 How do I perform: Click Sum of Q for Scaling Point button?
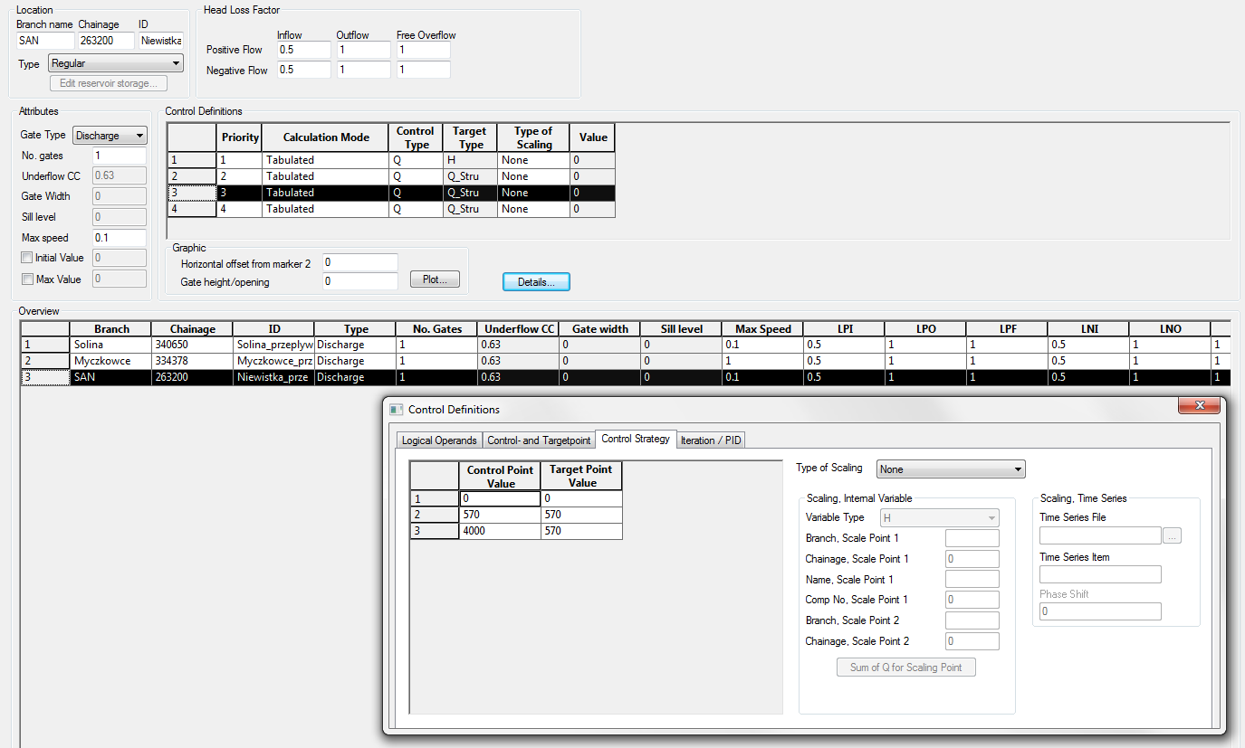pos(906,668)
